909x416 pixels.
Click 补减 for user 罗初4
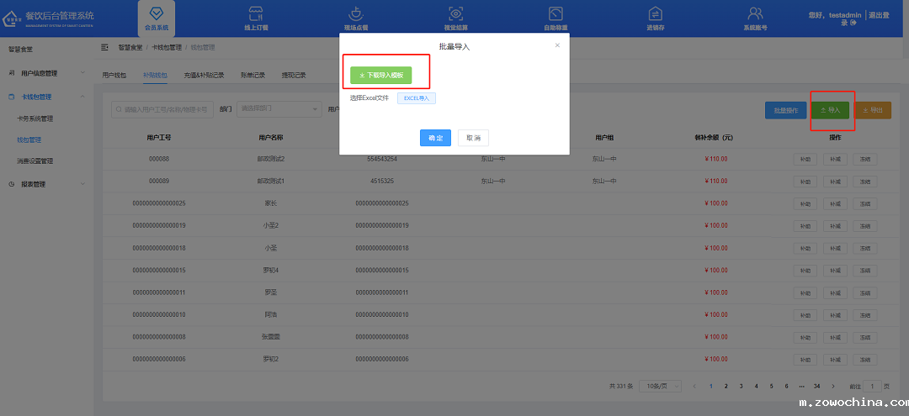coord(835,271)
